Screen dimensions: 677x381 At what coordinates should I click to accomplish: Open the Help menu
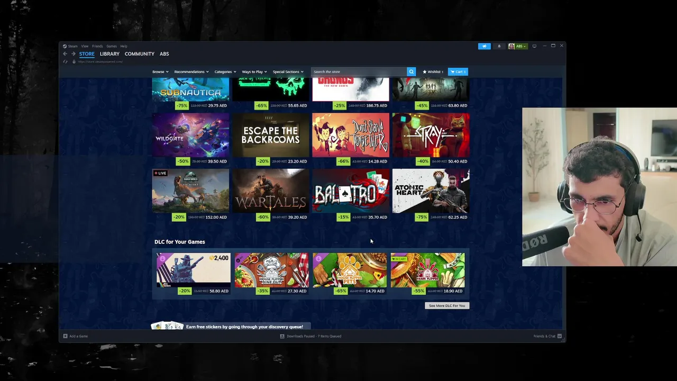click(124, 46)
